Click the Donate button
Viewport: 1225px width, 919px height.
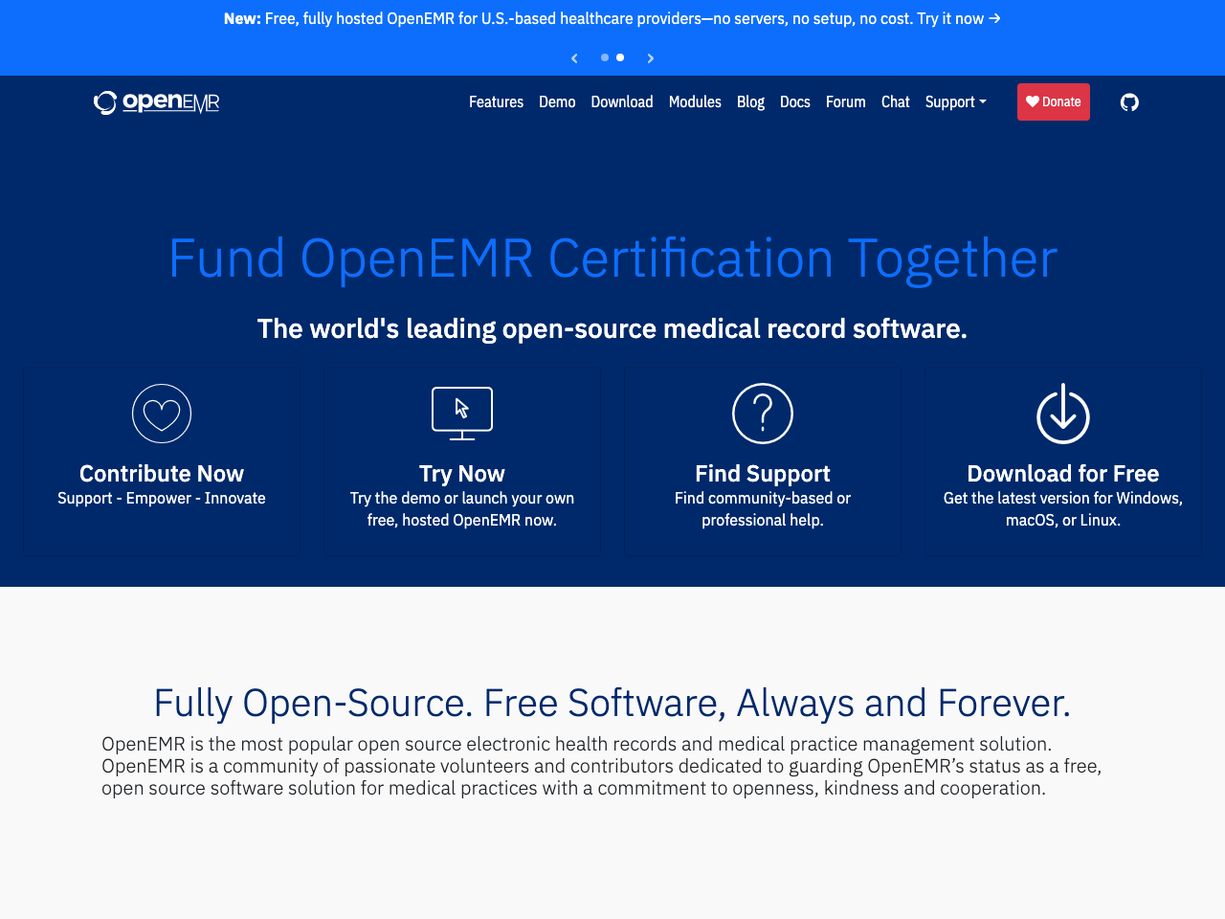click(1054, 101)
